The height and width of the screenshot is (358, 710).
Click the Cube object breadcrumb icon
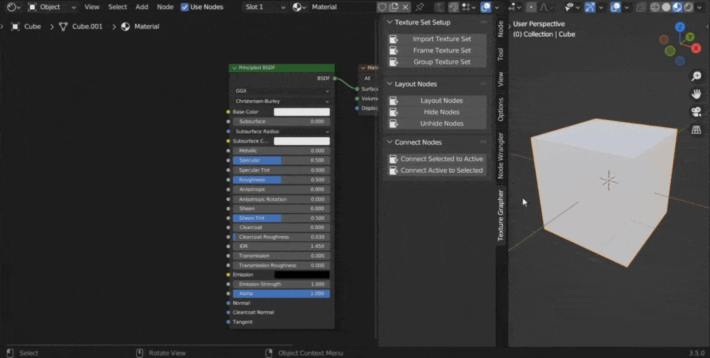point(15,27)
